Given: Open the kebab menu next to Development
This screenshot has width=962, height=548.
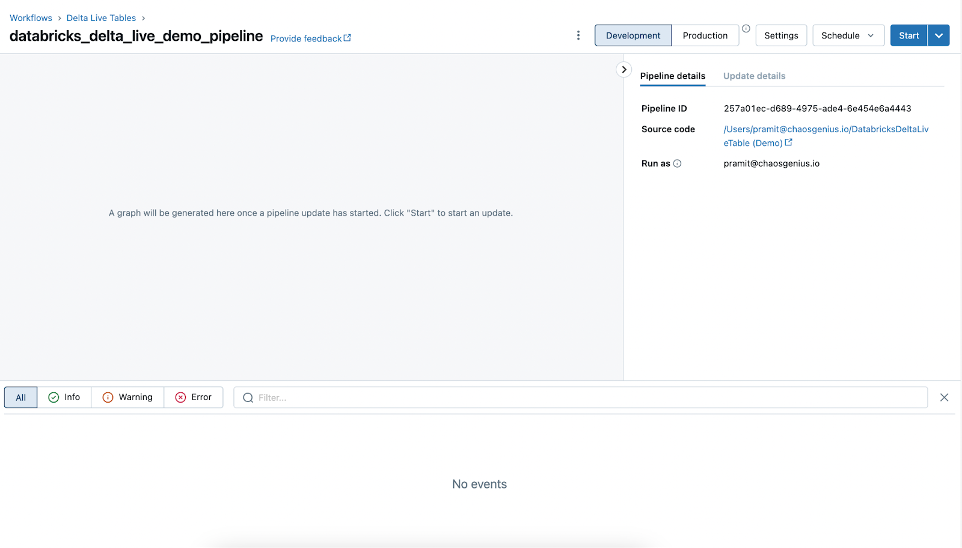Looking at the screenshot, I should tap(578, 35).
